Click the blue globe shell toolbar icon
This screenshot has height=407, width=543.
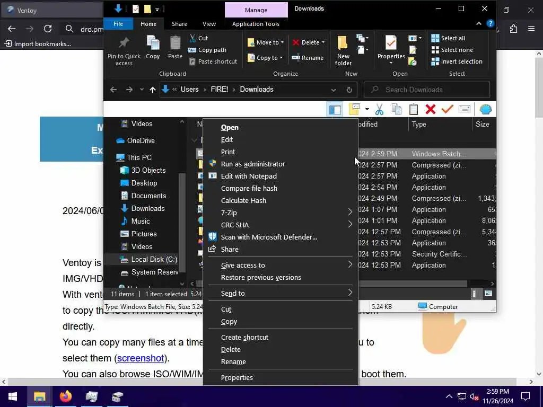click(486, 109)
